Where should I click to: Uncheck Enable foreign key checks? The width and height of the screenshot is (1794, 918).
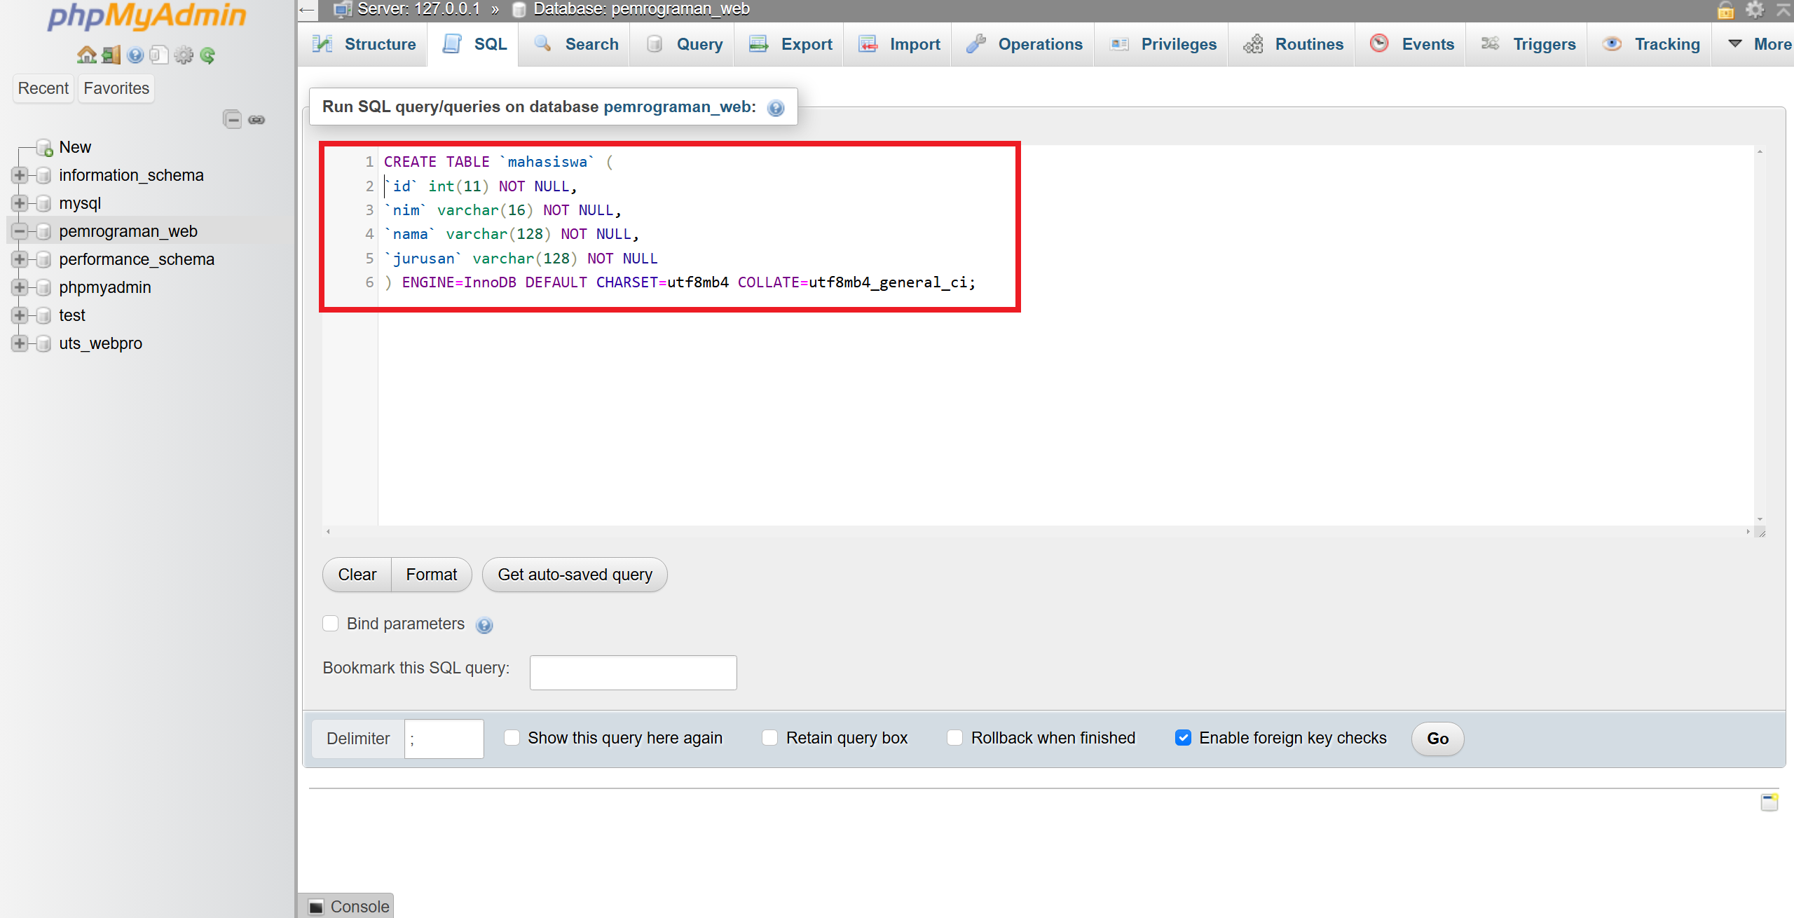1183,738
